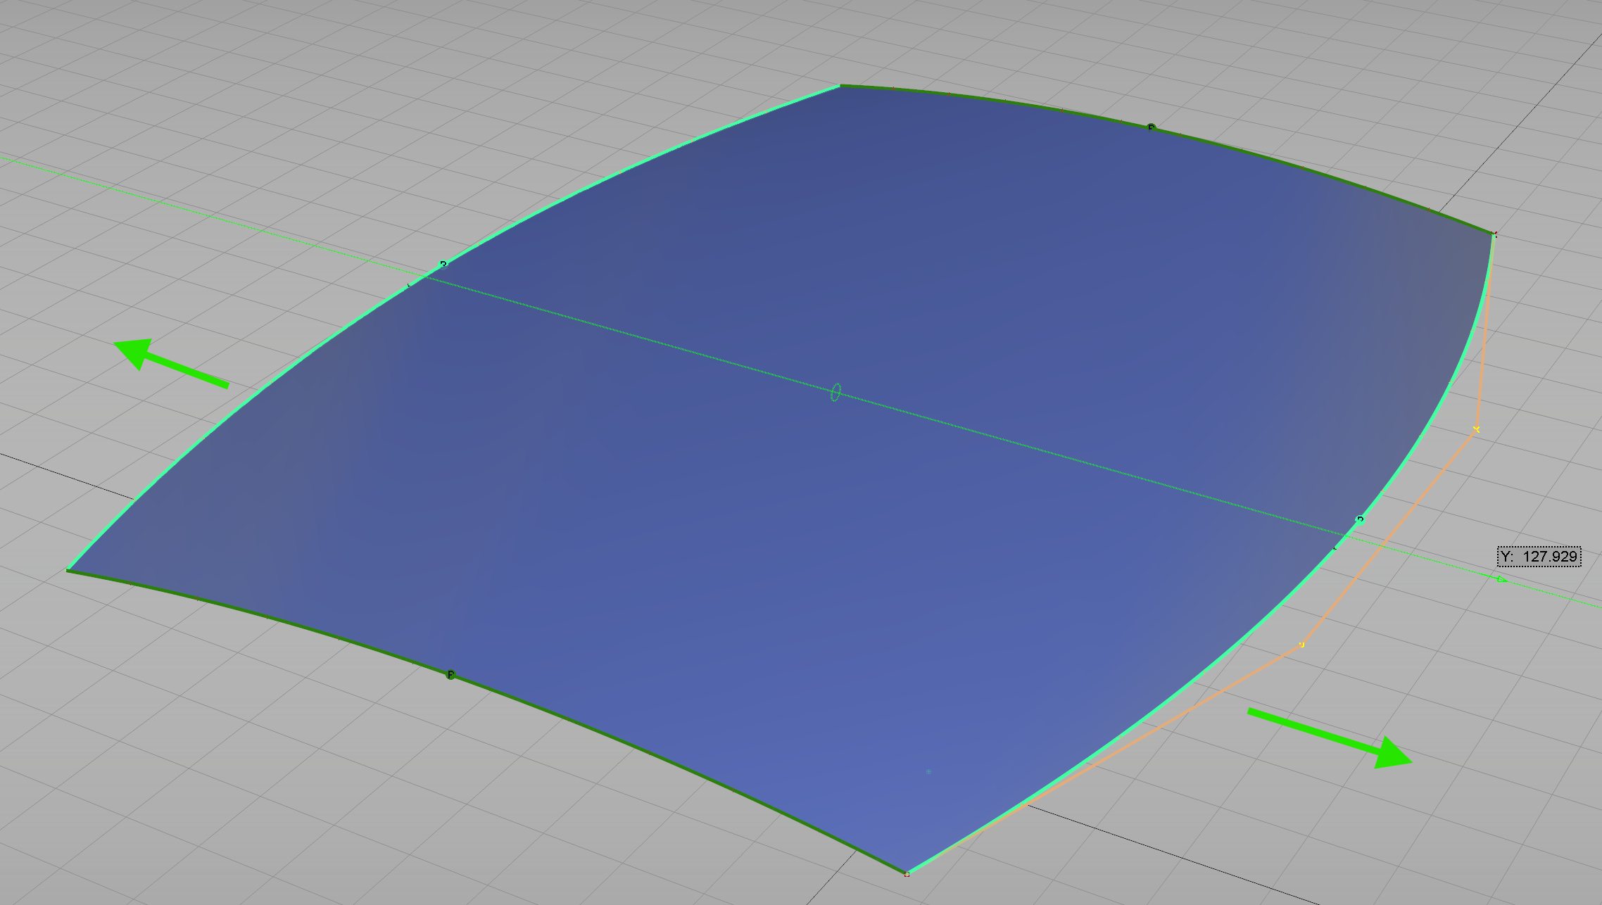Screen dimensions: 1602x905
Task: Pick the P marker on bottom dark-green edge
Action: (450, 675)
